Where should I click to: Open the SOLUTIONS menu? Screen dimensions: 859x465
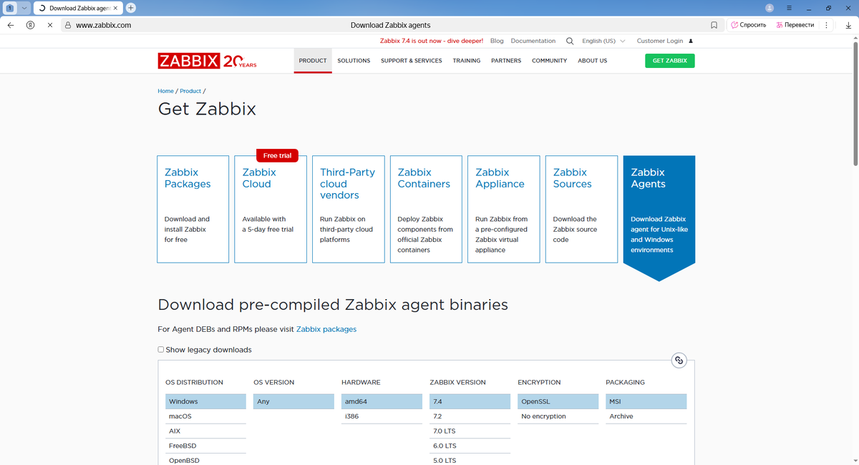pos(354,61)
